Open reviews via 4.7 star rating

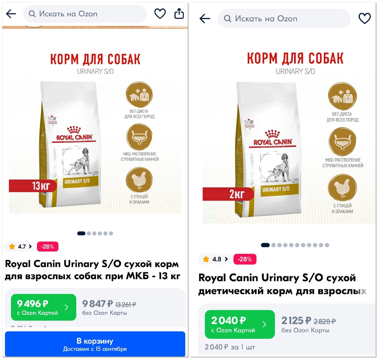pyautogui.click(x=20, y=246)
